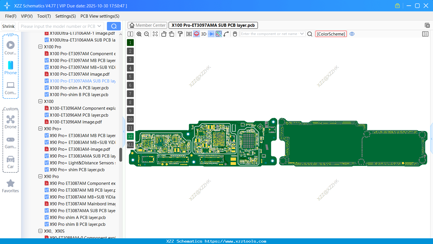Select the ALL layers option
The height and width of the screenshot is (244, 433).
(x=130, y=145)
